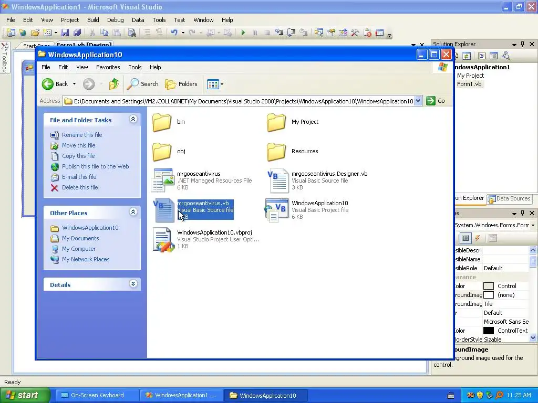Click the New Project icon in Visual Studio toolbar
This screenshot has width=538, height=403.
coord(11,33)
